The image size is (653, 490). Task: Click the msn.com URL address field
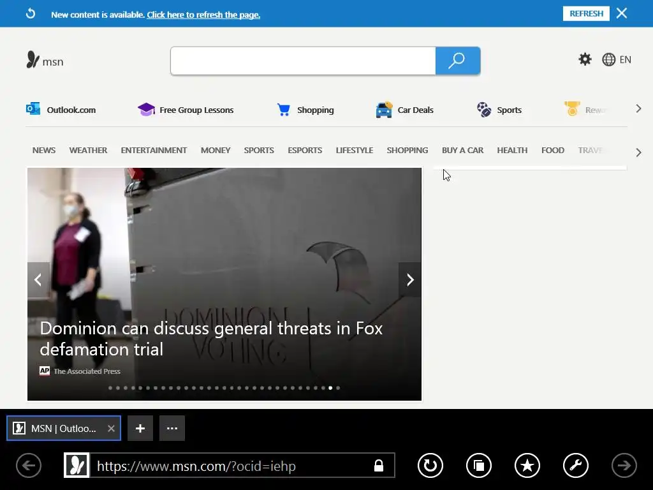(x=231, y=465)
